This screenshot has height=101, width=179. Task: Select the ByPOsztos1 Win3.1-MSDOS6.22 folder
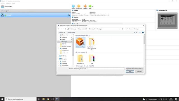(x=92, y=44)
